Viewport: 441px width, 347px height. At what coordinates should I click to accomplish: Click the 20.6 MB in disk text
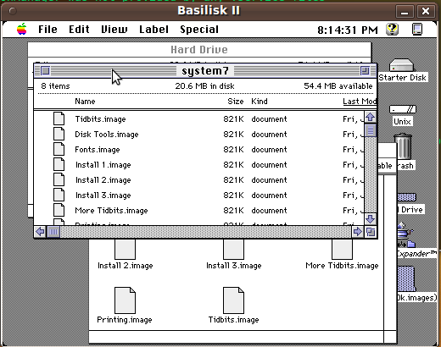(x=204, y=86)
